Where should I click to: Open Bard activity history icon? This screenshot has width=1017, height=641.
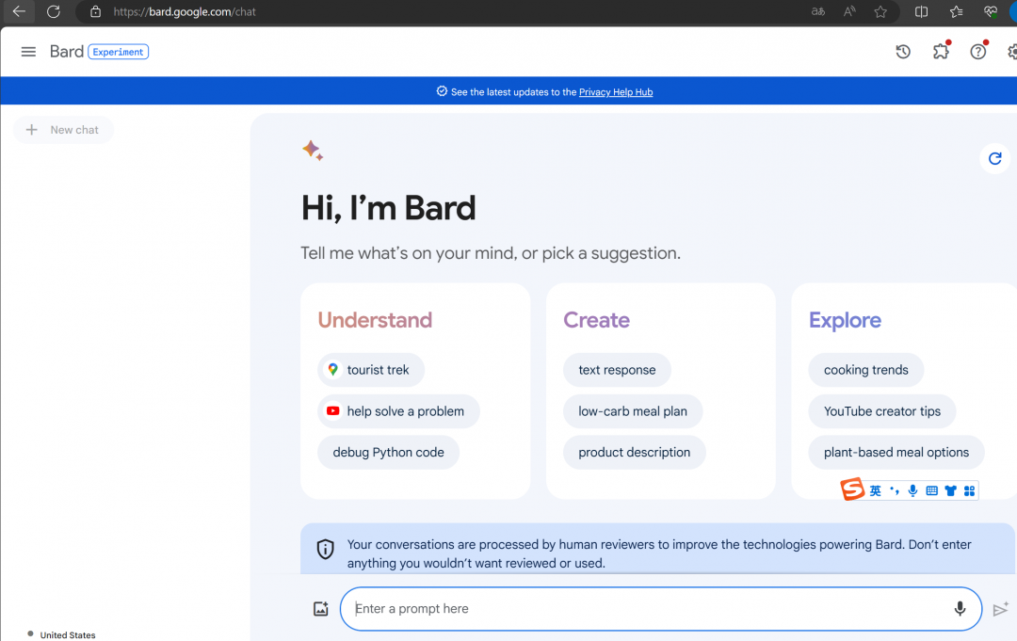click(x=903, y=52)
